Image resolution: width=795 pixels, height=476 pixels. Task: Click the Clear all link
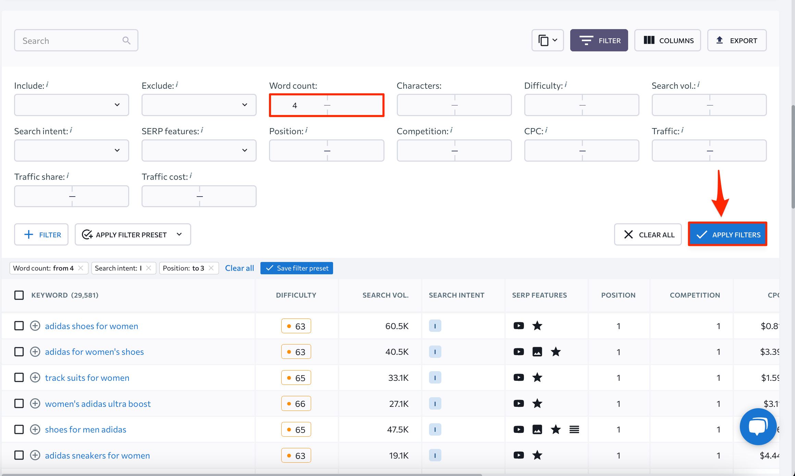pos(240,268)
